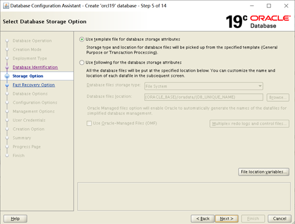This screenshot has height=224, width=295.
Task: Click the Database files location field
Action: pyautogui.click(x=203, y=97)
